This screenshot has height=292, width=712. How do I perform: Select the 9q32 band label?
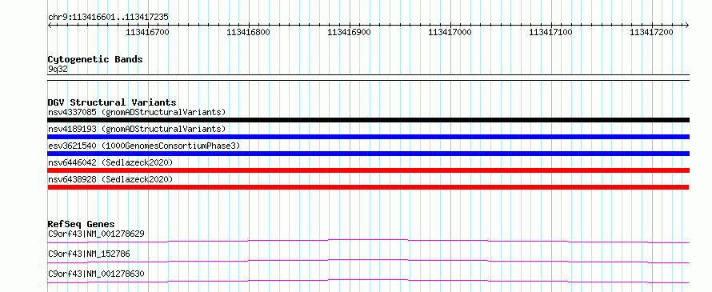pyautogui.click(x=58, y=70)
